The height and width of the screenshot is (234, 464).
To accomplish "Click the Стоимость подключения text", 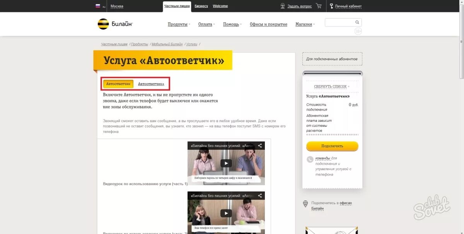I will coord(316,107).
